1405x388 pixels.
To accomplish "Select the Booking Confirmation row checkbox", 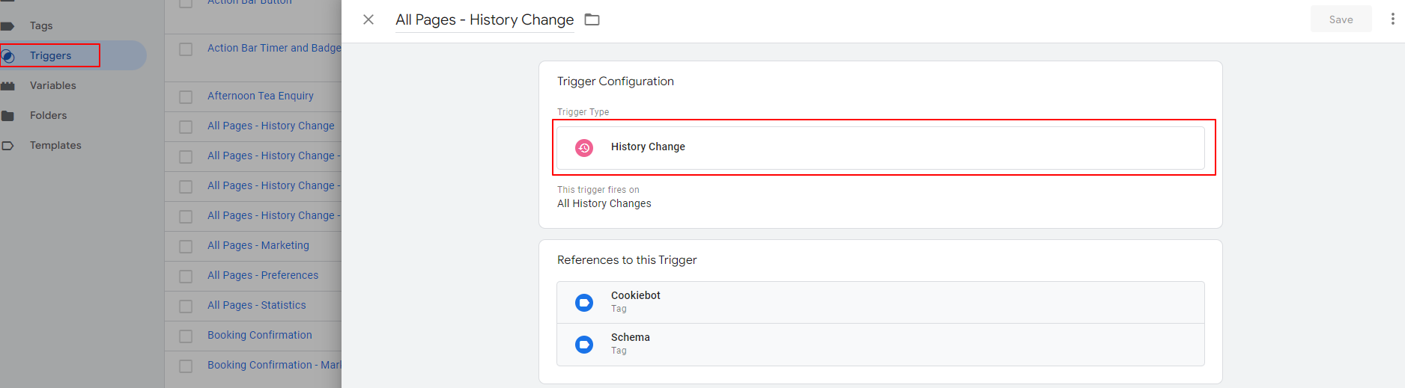I will tap(186, 336).
